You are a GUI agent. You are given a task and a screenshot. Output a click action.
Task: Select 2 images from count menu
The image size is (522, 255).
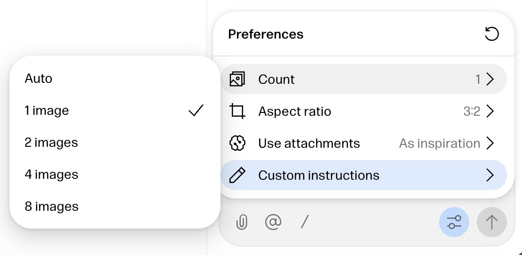(x=115, y=142)
